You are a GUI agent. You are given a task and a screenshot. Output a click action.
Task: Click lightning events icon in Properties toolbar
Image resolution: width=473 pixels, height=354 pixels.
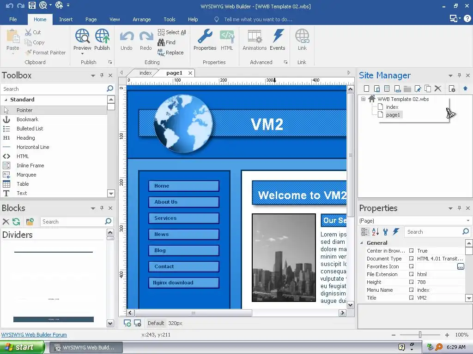click(x=396, y=232)
